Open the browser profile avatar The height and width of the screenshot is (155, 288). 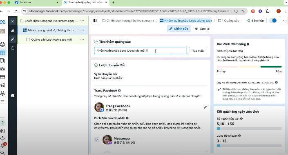coord(279,11)
